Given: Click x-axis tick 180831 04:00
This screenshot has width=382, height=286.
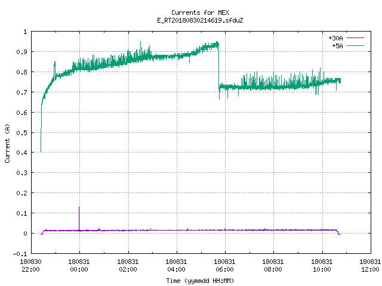Looking at the screenshot, I should (176, 266).
